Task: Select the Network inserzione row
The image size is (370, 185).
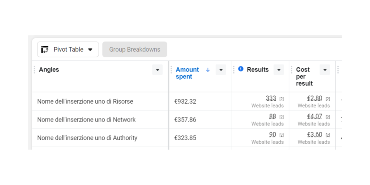Action: click(86, 120)
